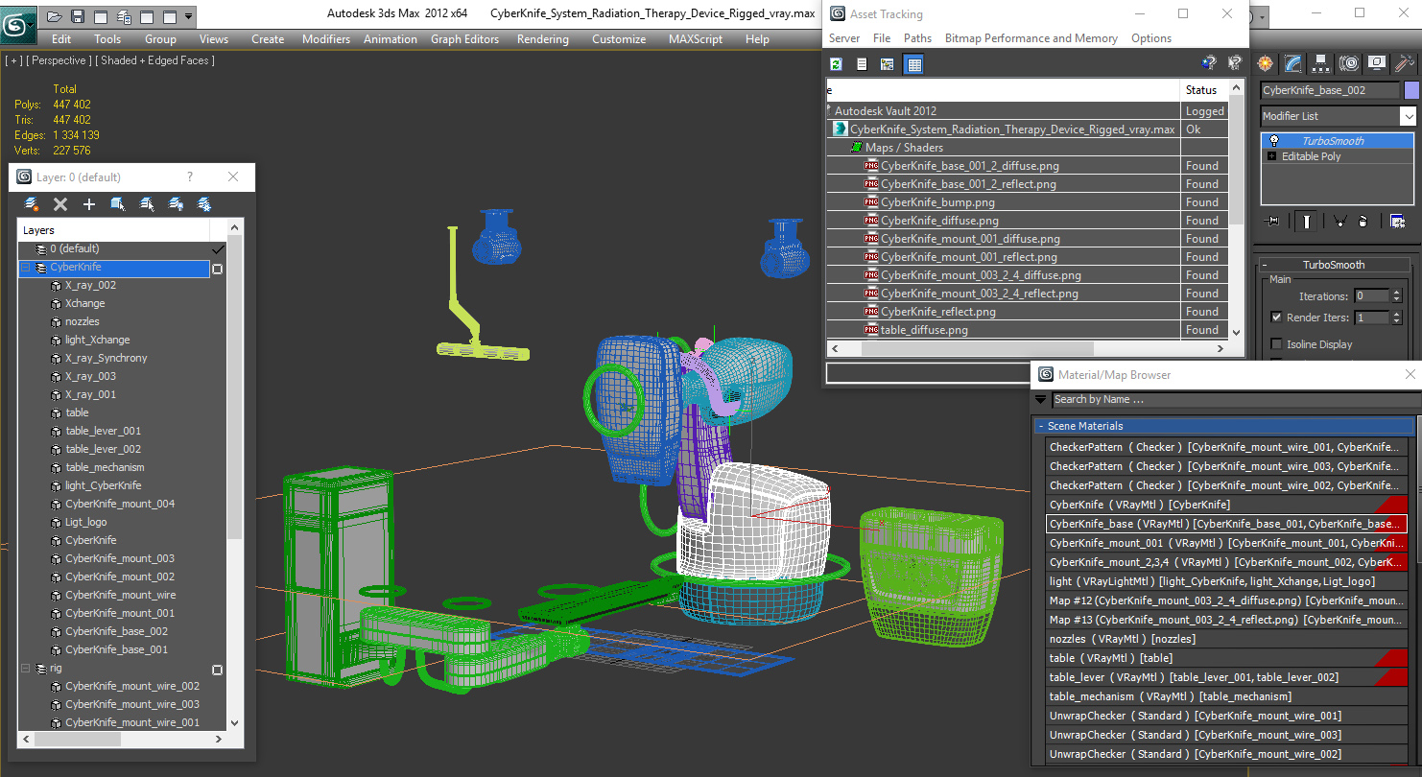Click Shaded + Edged Faces viewport label
The image size is (1422, 777).
(x=154, y=60)
